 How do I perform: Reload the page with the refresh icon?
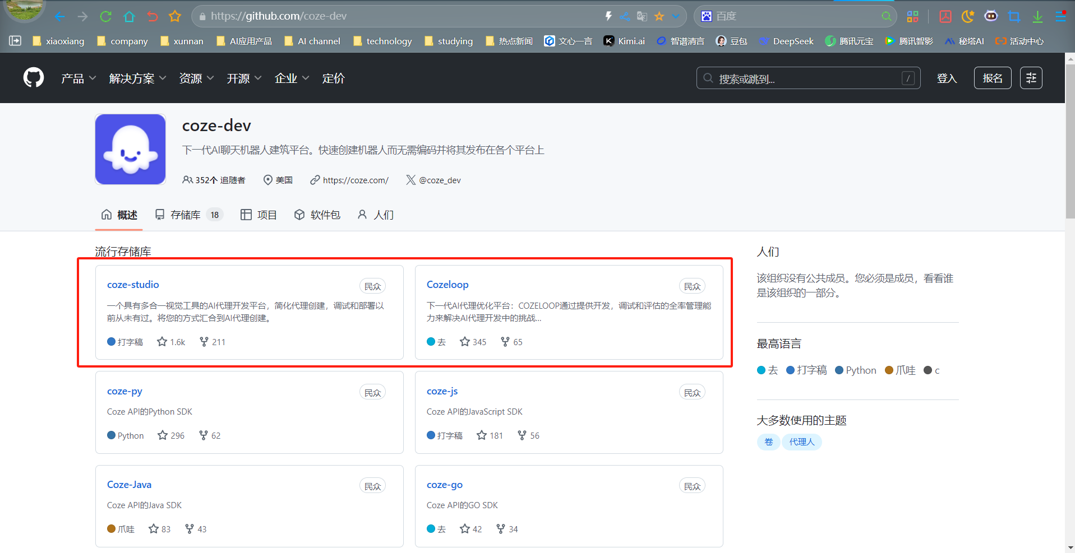[105, 17]
